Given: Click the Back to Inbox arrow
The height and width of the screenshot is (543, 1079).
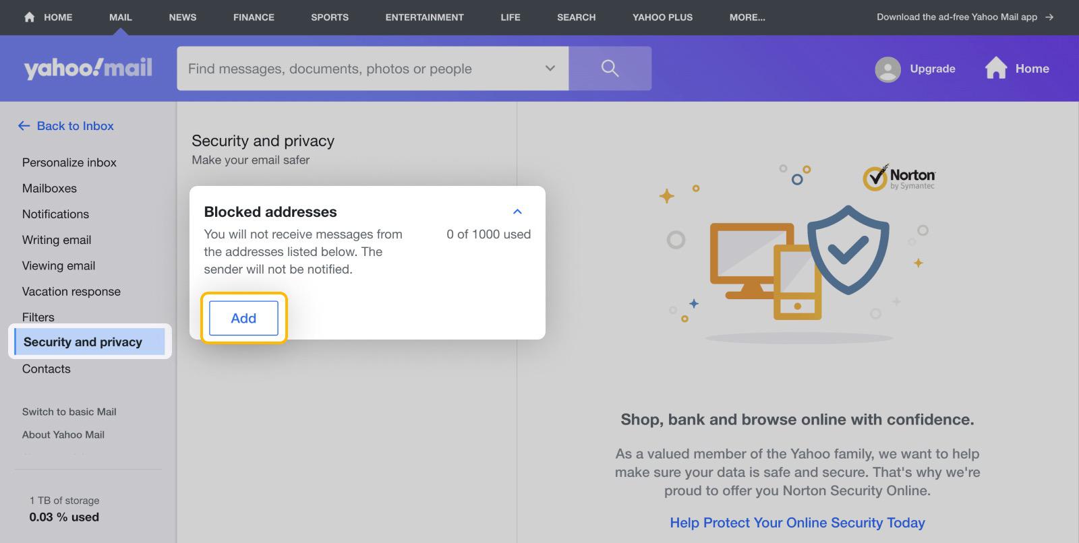Looking at the screenshot, I should pos(24,126).
